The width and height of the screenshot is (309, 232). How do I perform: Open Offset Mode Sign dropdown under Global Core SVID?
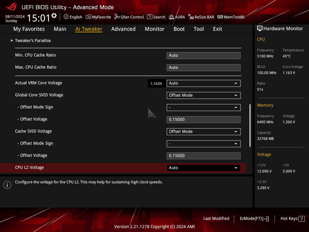(x=203, y=108)
